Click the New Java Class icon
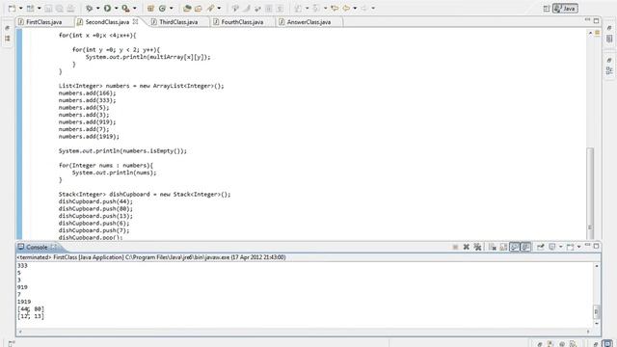 coord(162,9)
